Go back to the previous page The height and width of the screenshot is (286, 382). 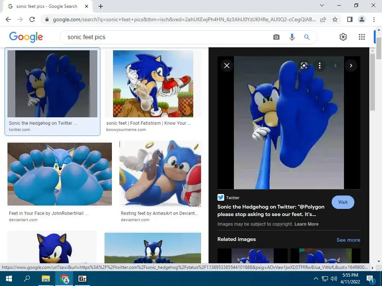8,19
